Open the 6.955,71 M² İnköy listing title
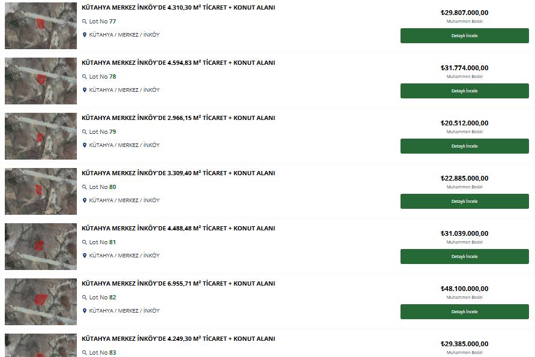This screenshot has height=357, width=535. (x=178, y=284)
